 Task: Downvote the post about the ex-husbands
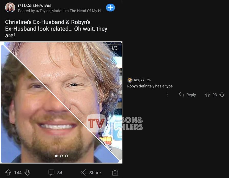[27, 173]
